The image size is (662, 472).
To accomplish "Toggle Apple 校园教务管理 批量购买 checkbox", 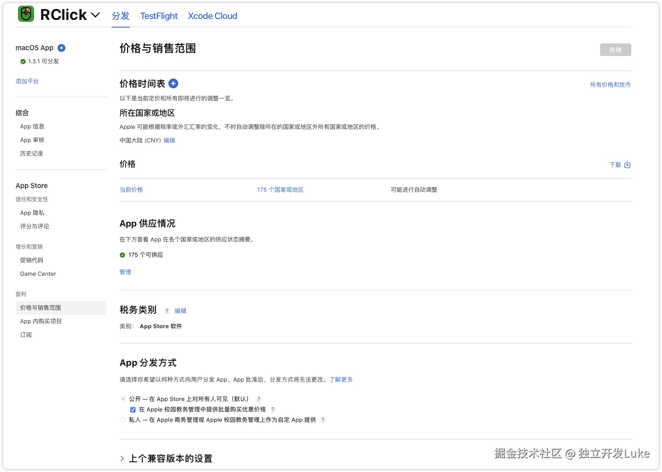I will tap(133, 410).
